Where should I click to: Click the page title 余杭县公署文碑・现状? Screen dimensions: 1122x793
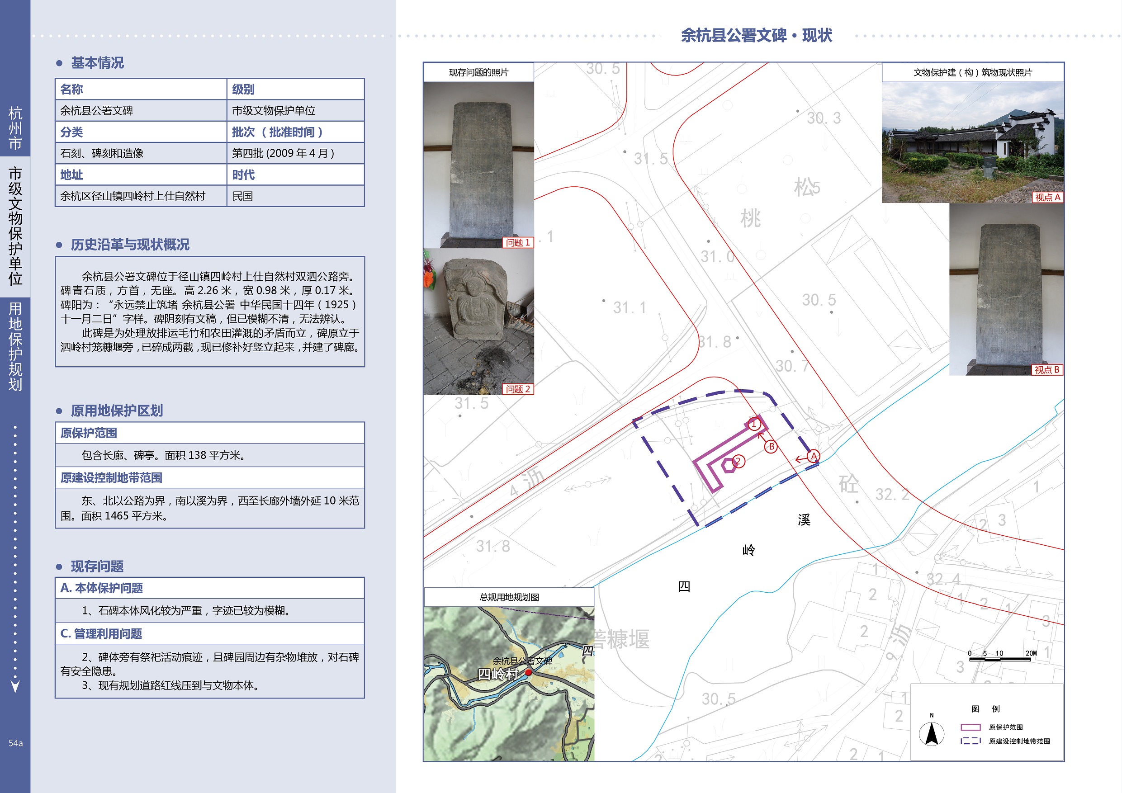[757, 35]
